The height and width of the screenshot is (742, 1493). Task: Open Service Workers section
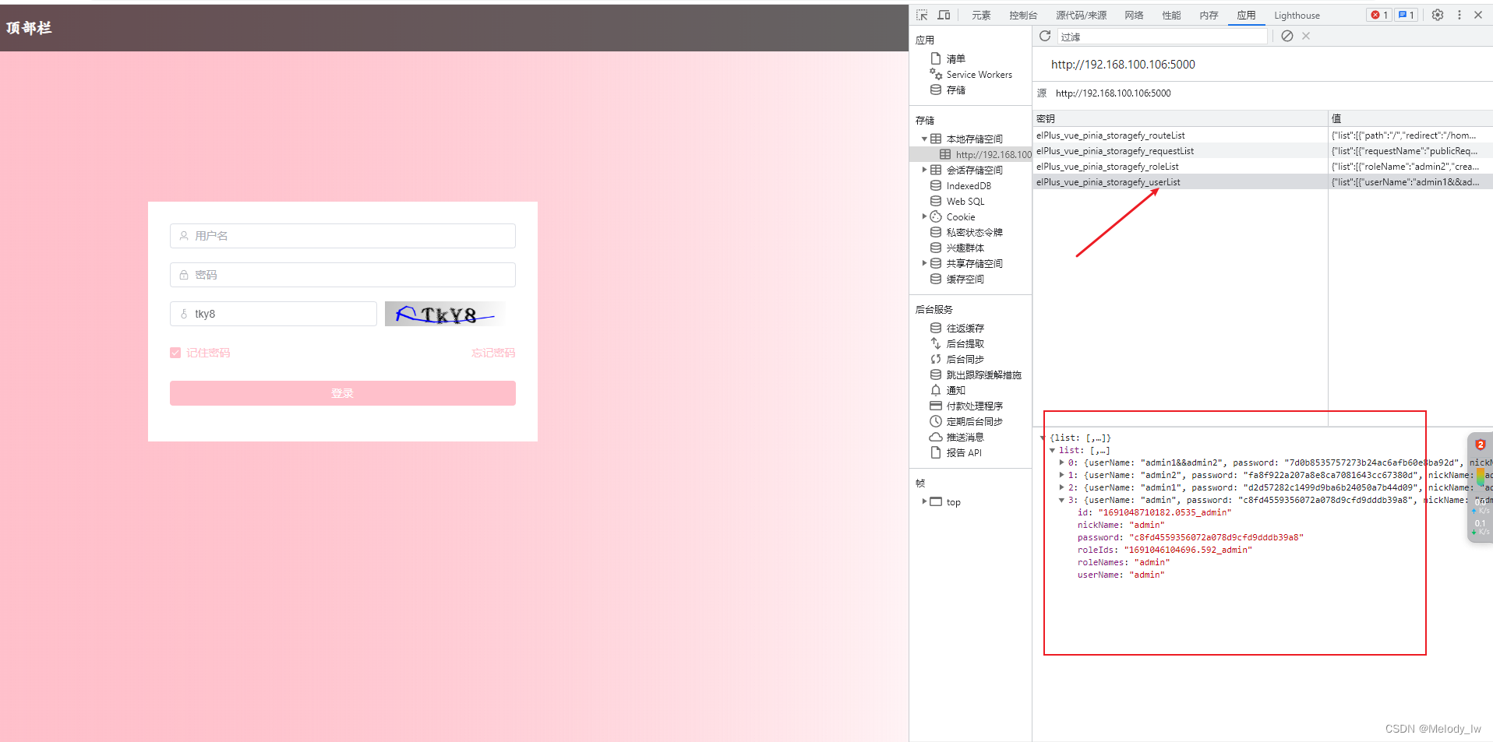[x=979, y=75]
